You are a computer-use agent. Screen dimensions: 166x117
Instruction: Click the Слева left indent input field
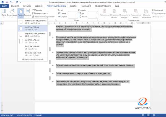click(x=73, y=14)
